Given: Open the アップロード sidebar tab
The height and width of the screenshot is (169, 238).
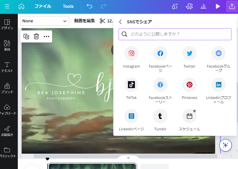Looking at the screenshot, I should tap(7, 110).
